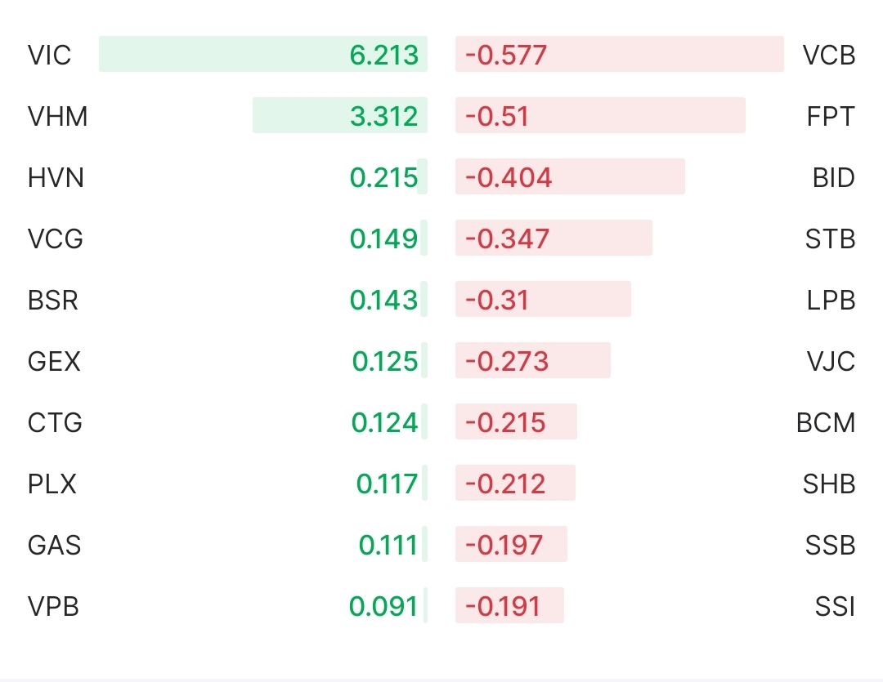
Task: Tap the STB ticker symbol
Action: pos(830,239)
